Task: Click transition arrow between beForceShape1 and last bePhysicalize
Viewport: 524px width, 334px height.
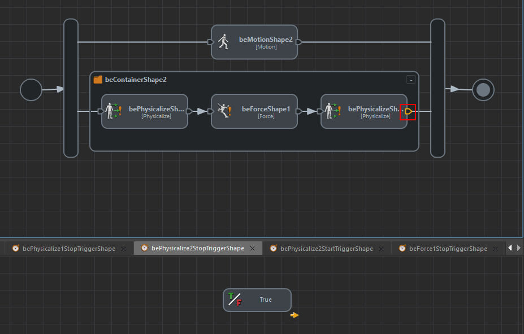Action: (x=311, y=111)
